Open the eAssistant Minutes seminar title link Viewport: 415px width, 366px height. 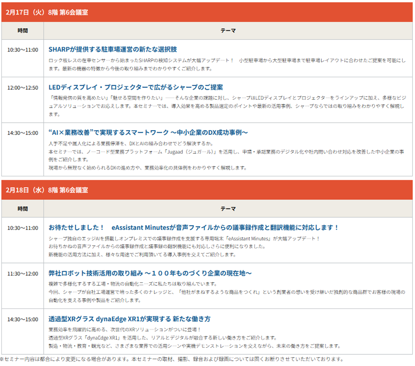(193, 227)
